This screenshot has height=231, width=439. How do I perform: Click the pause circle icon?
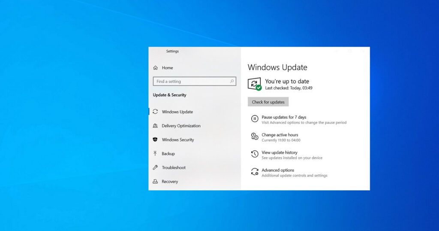click(255, 119)
